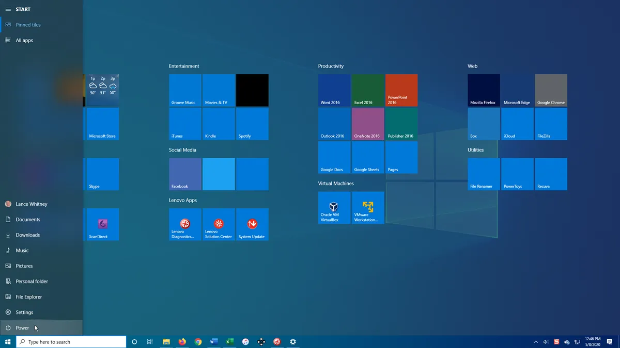This screenshot has width=620, height=348.
Task: Show hidden system tray icons
Action: pos(536,342)
